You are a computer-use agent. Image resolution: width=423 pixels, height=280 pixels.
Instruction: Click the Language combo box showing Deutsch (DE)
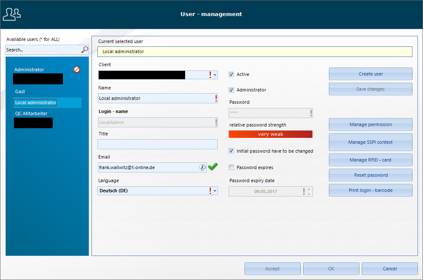pyautogui.click(x=158, y=191)
